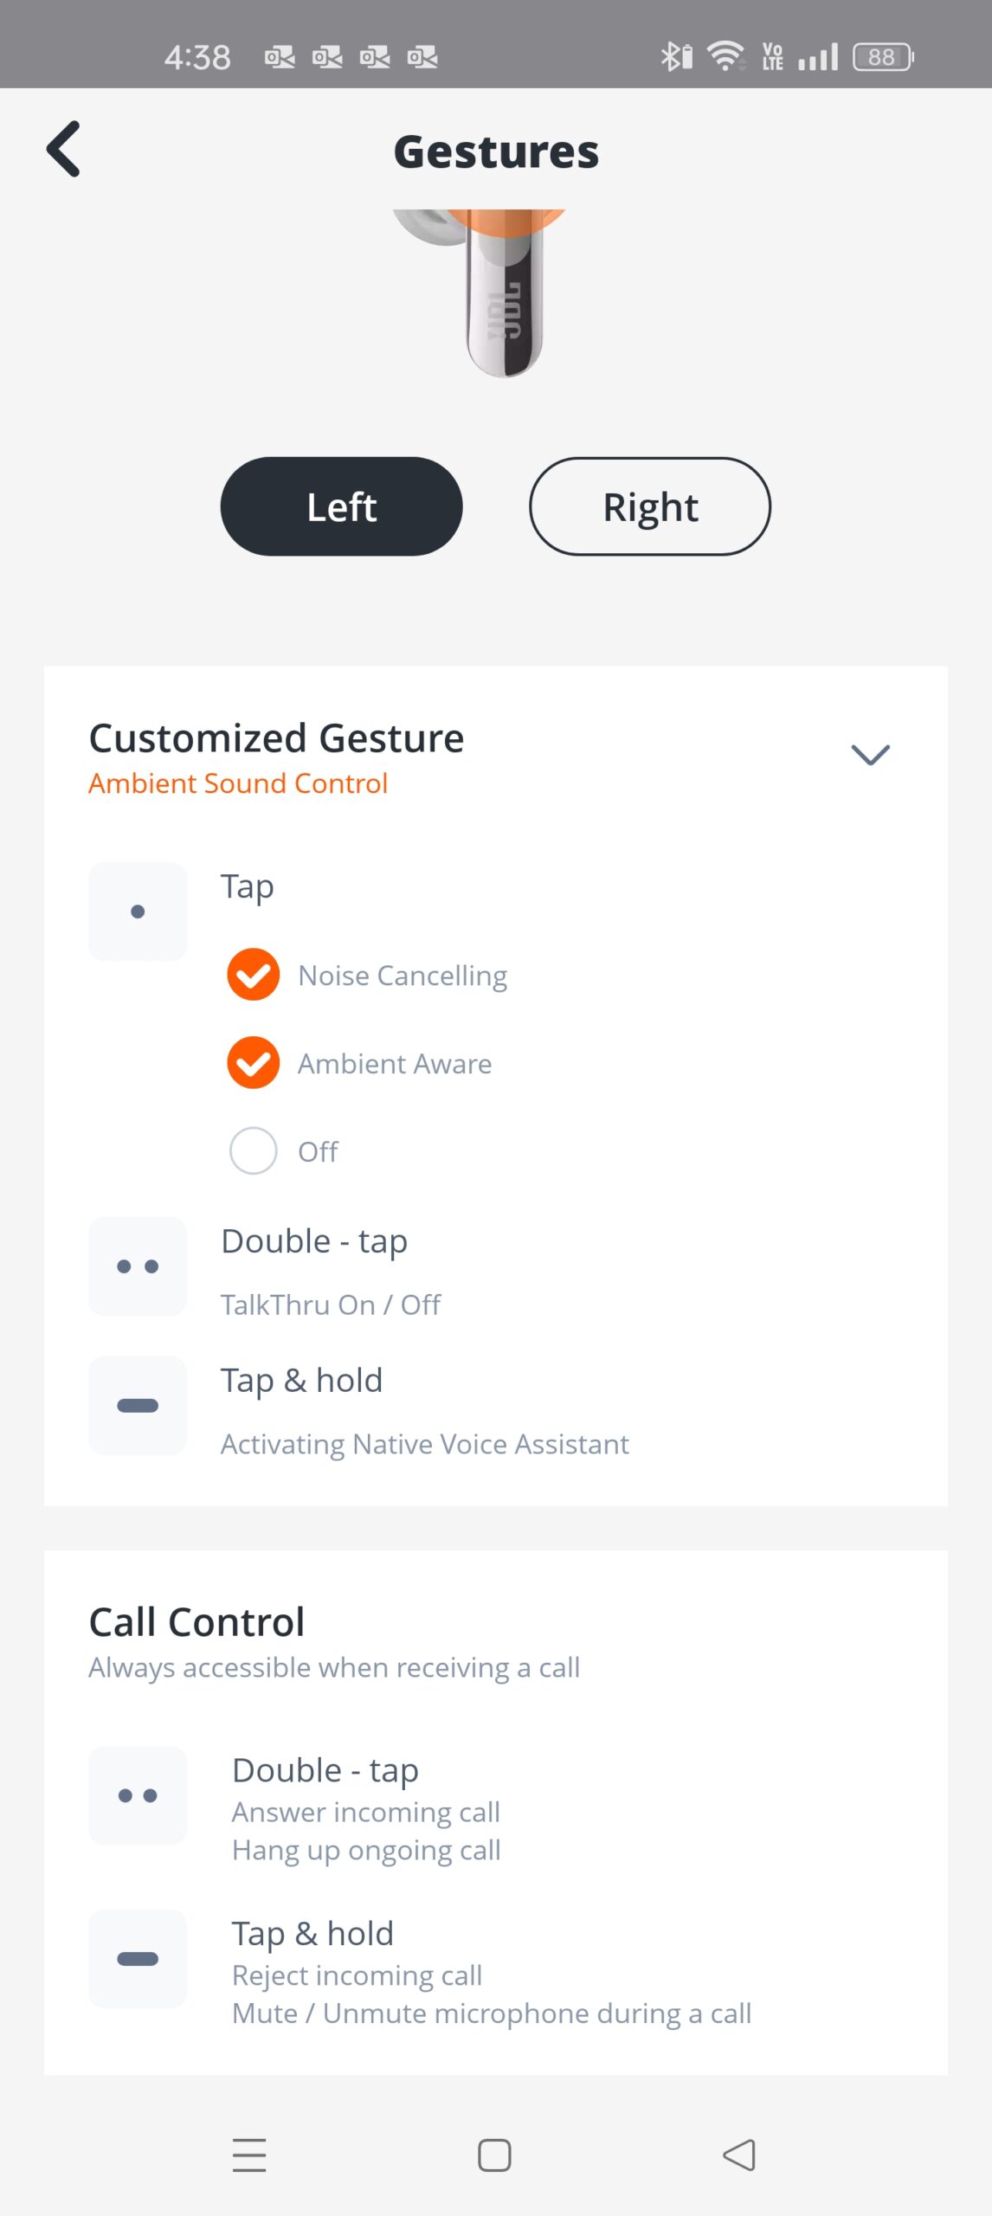Screen dimensions: 992x2216
Task: Tap the Android back triangle icon
Action: pyautogui.click(x=739, y=2155)
